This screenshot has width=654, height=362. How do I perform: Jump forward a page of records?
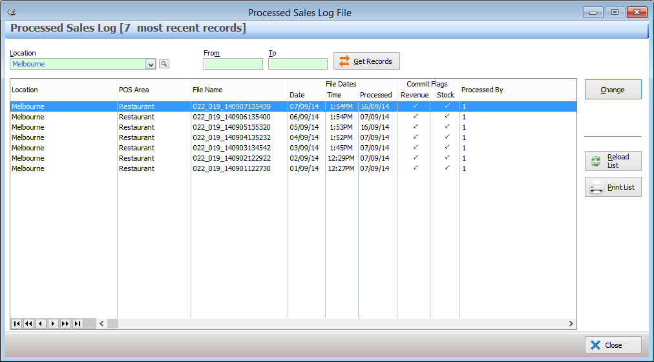pos(65,324)
